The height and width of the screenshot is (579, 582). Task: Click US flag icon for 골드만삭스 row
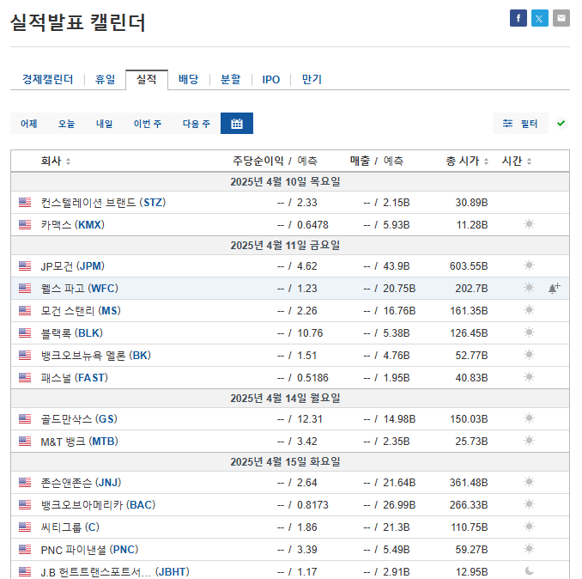[25, 419]
